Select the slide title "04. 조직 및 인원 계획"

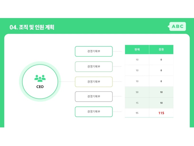(32, 27)
